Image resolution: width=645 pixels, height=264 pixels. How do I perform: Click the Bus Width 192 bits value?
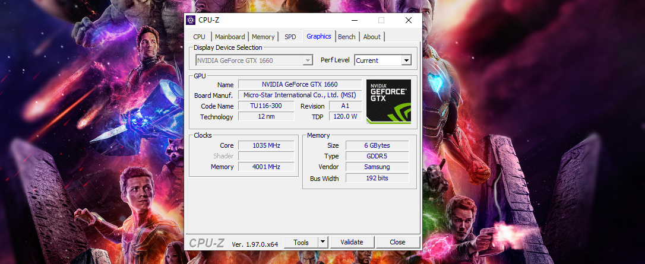pos(377,178)
